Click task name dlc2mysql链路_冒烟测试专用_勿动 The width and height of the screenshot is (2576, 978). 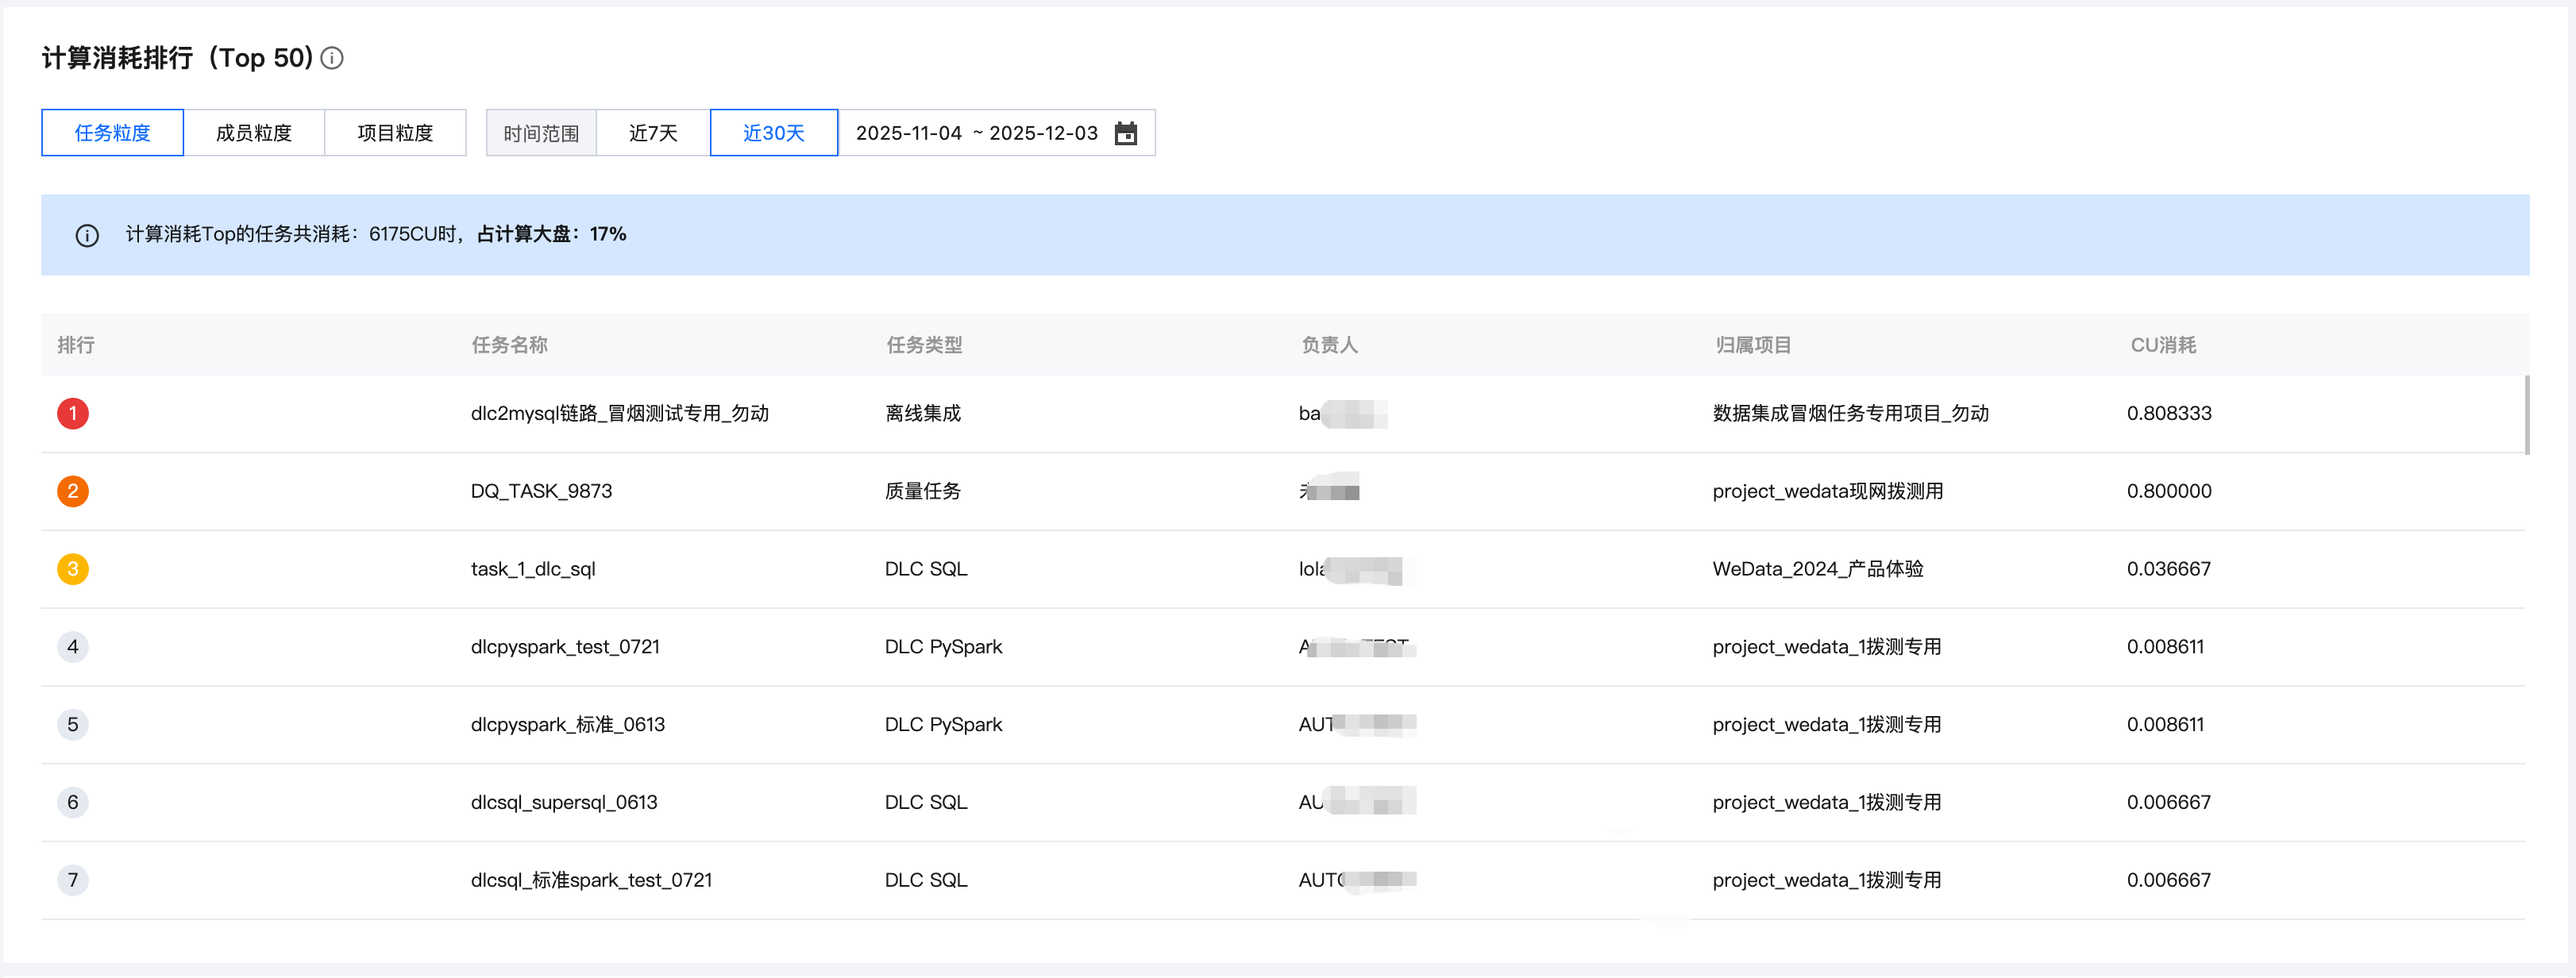619,413
